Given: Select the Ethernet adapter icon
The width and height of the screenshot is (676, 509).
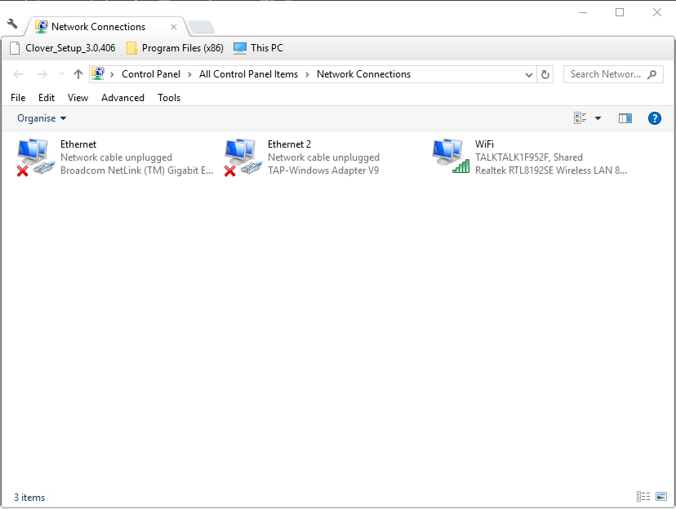Looking at the screenshot, I should pyautogui.click(x=36, y=157).
